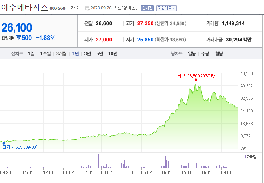Click the 거래량 value 1,149,314
The height and width of the screenshot is (183, 264).
[233, 23]
